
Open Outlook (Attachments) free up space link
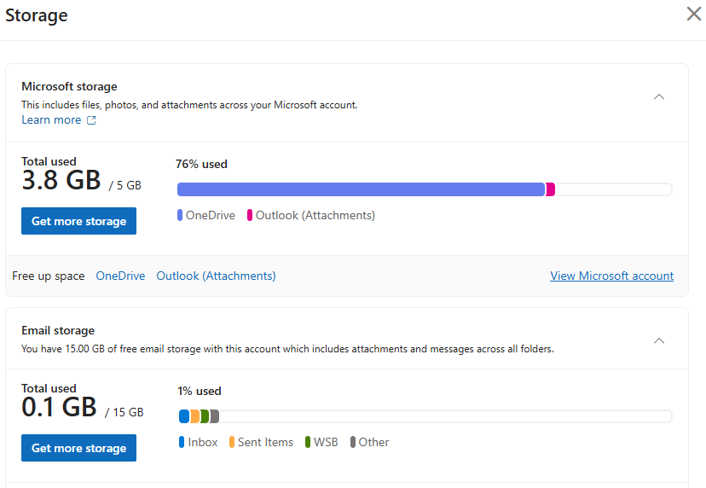tap(216, 276)
